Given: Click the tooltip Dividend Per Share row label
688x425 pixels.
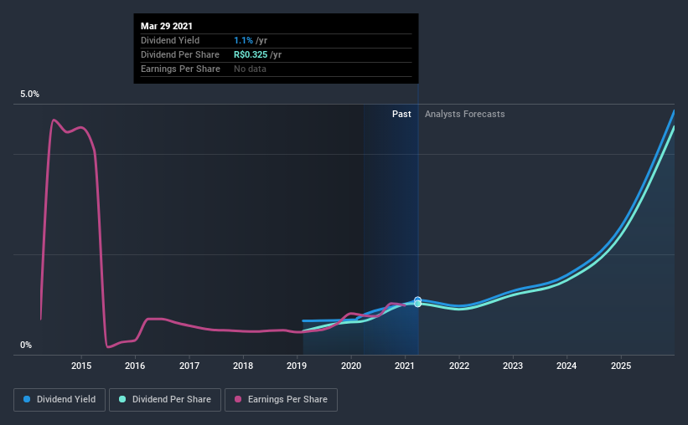Looking at the screenshot, I should [180, 54].
